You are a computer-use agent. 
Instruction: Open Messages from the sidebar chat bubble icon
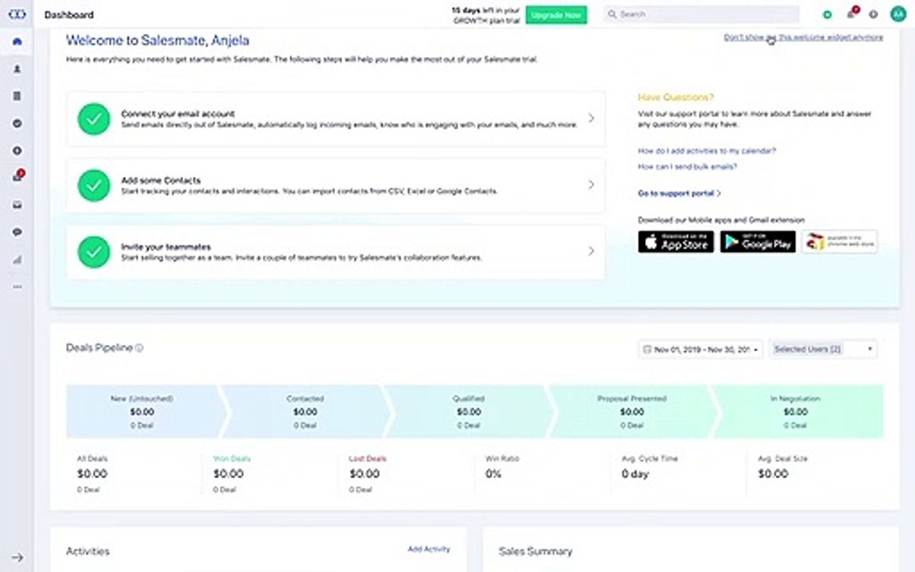pyautogui.click(x=17, y=232)
